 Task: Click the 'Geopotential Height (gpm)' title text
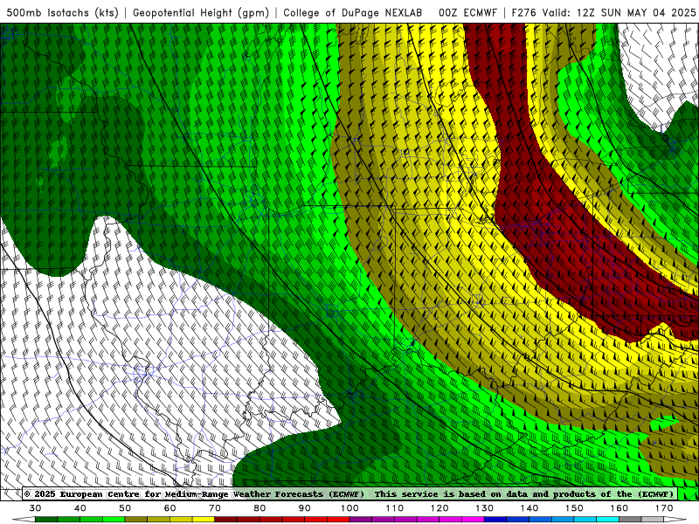[201, 12]
